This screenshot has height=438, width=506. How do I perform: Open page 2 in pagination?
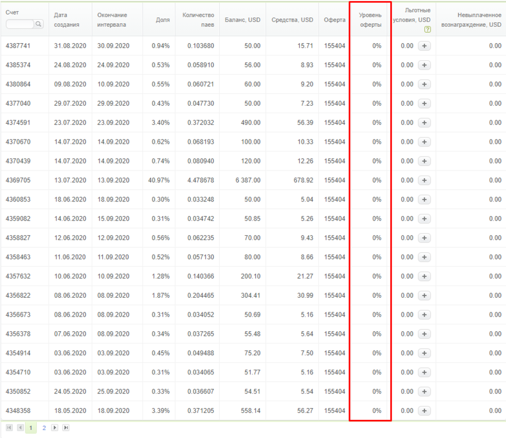(44, 428)
